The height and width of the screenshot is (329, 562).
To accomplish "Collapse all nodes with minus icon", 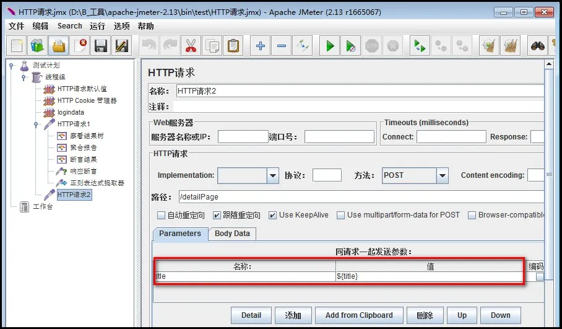I will [x=282, y=46].
